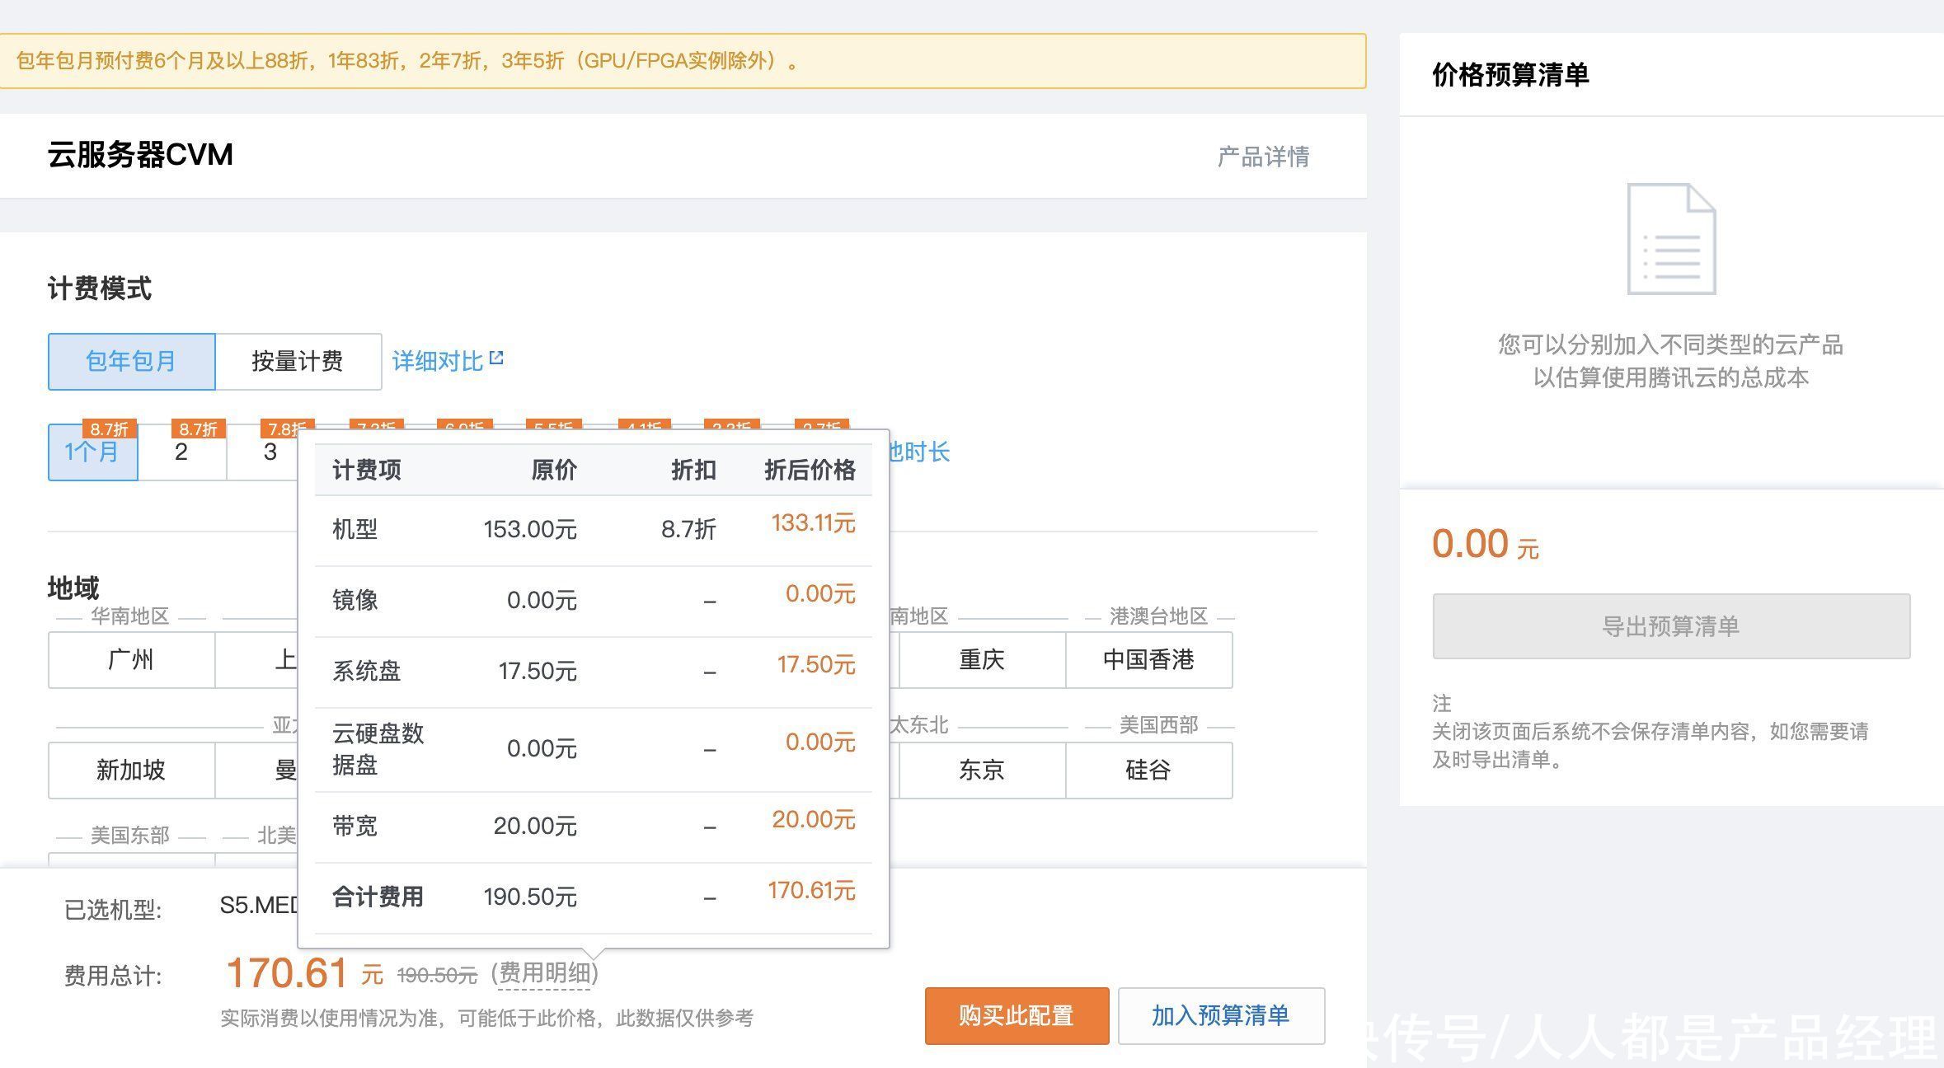
Task: Select 东京 region
Action: (981, 771)
